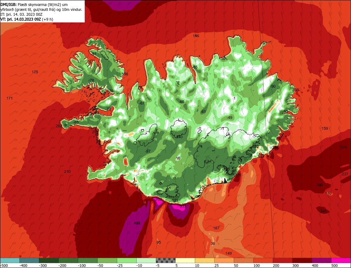
Task: Select the value 16 in south-central Iceland
Action: click(x=178, y=158)
